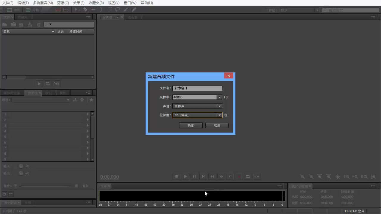
Task: Adjust the 输入 gain knob
Action: pyautogui.click(x=21, y=166)
